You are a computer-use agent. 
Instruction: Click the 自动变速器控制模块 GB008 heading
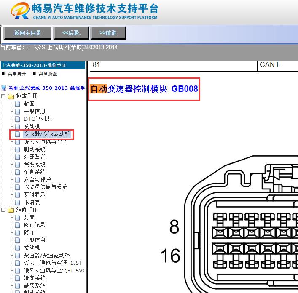(144, 89)
